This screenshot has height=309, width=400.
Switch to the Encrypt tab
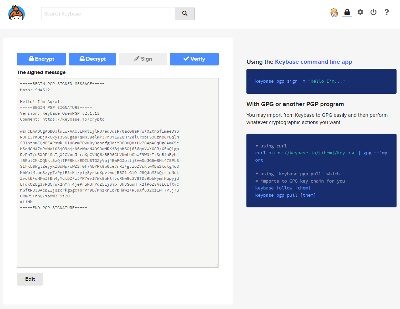pos(41,59)
